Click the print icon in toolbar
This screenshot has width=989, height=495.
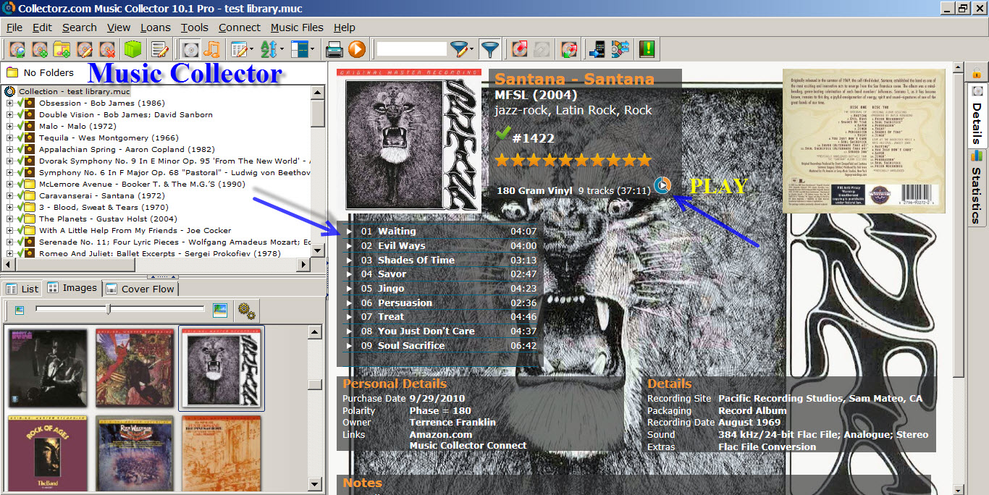334,49
